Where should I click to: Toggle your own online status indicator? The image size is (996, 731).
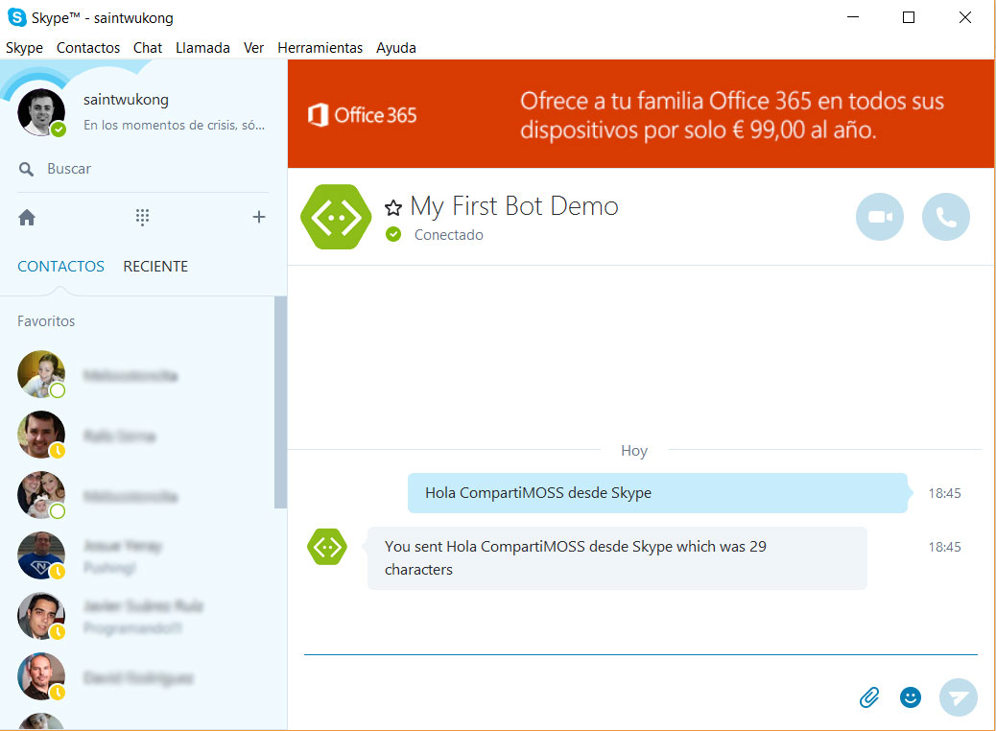tap(58, 127)
